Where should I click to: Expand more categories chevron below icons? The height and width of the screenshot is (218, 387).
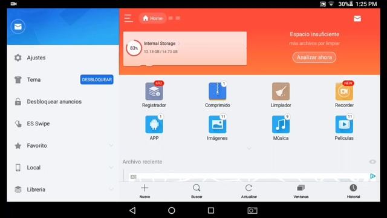pyautogui.click(x=249, y=148)
